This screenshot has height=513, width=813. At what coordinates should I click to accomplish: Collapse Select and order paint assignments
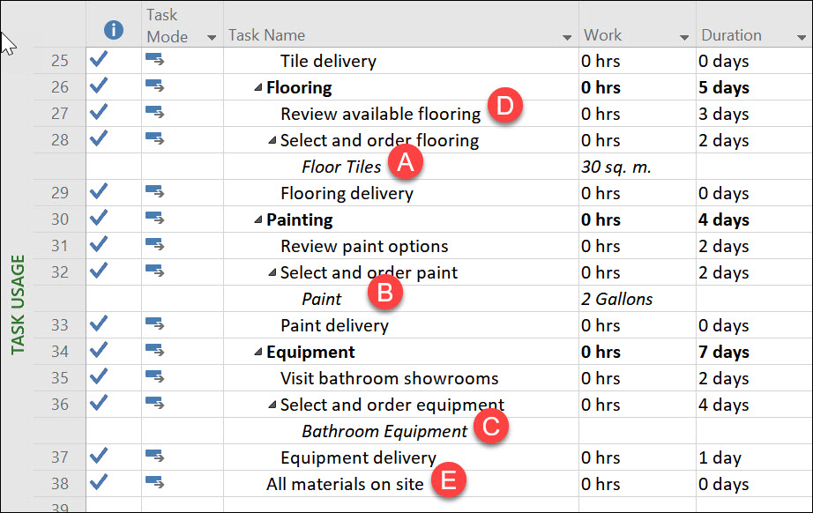(x=272, y=272)
